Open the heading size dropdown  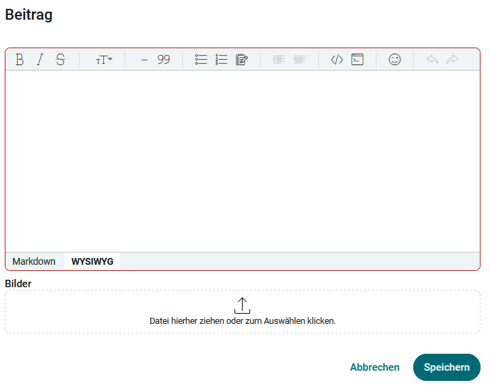[103, 60]
